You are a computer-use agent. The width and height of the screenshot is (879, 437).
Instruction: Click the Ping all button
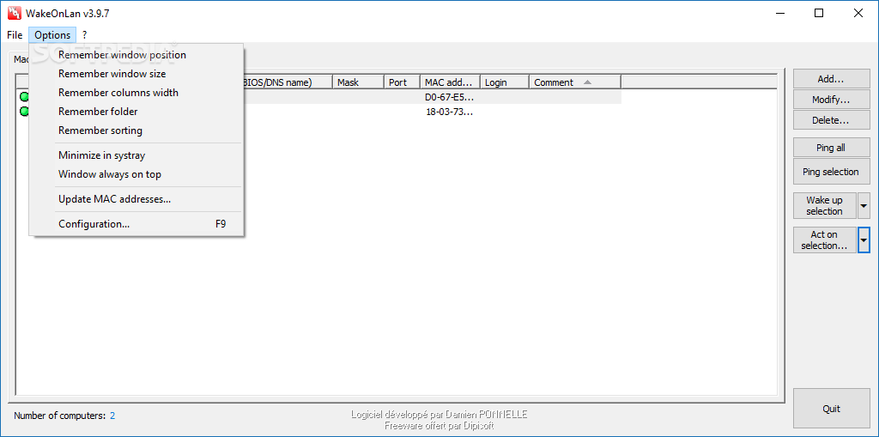831,148
